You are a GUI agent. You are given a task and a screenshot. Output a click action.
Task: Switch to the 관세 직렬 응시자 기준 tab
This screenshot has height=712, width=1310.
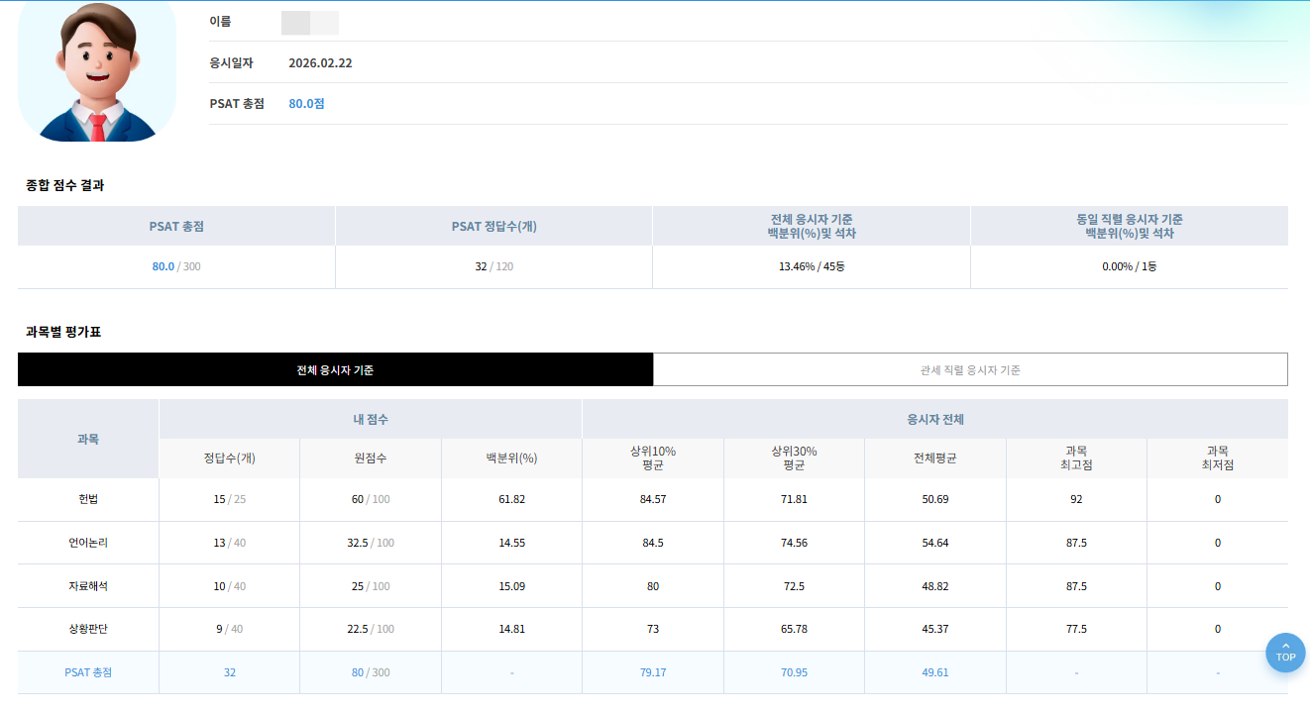pos(970,370)
